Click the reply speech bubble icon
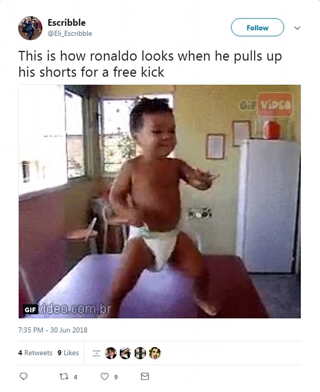320x392 pixels. point(24,376)
